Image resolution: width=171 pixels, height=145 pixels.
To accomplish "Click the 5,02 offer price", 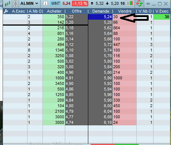I will pyautogui.click(x=70, y=61).
